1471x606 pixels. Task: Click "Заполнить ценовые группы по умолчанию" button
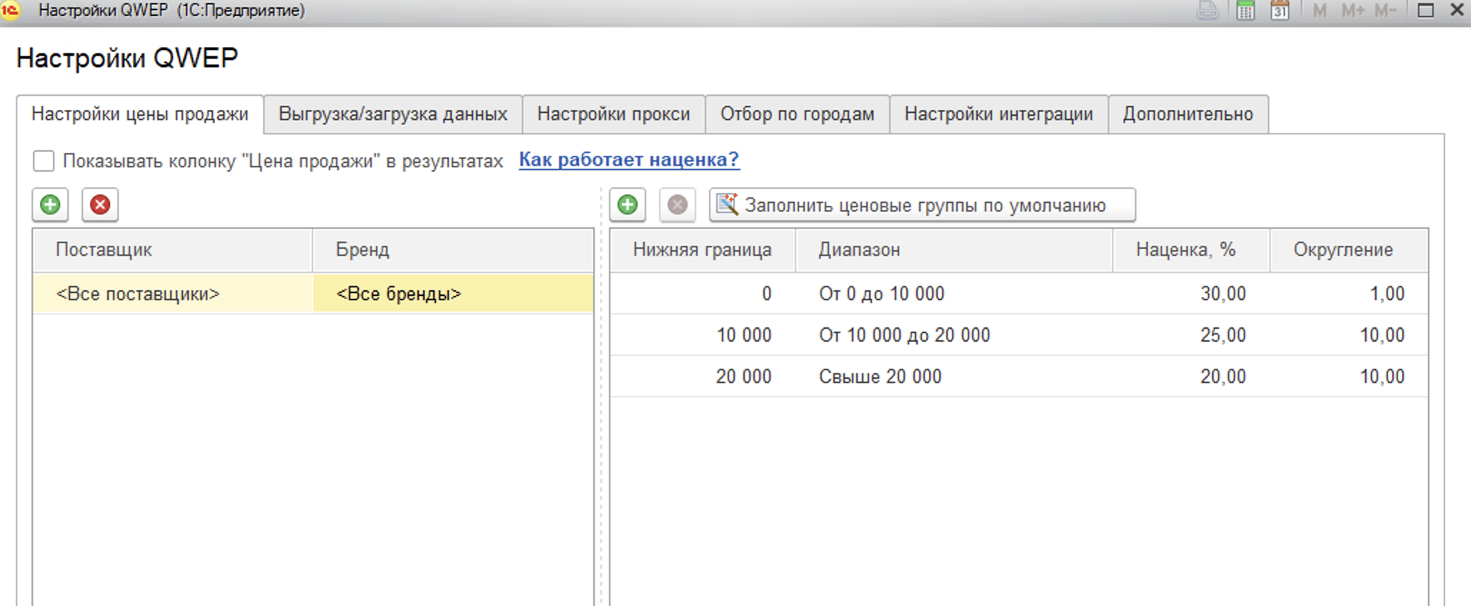(x=922, y=205)
